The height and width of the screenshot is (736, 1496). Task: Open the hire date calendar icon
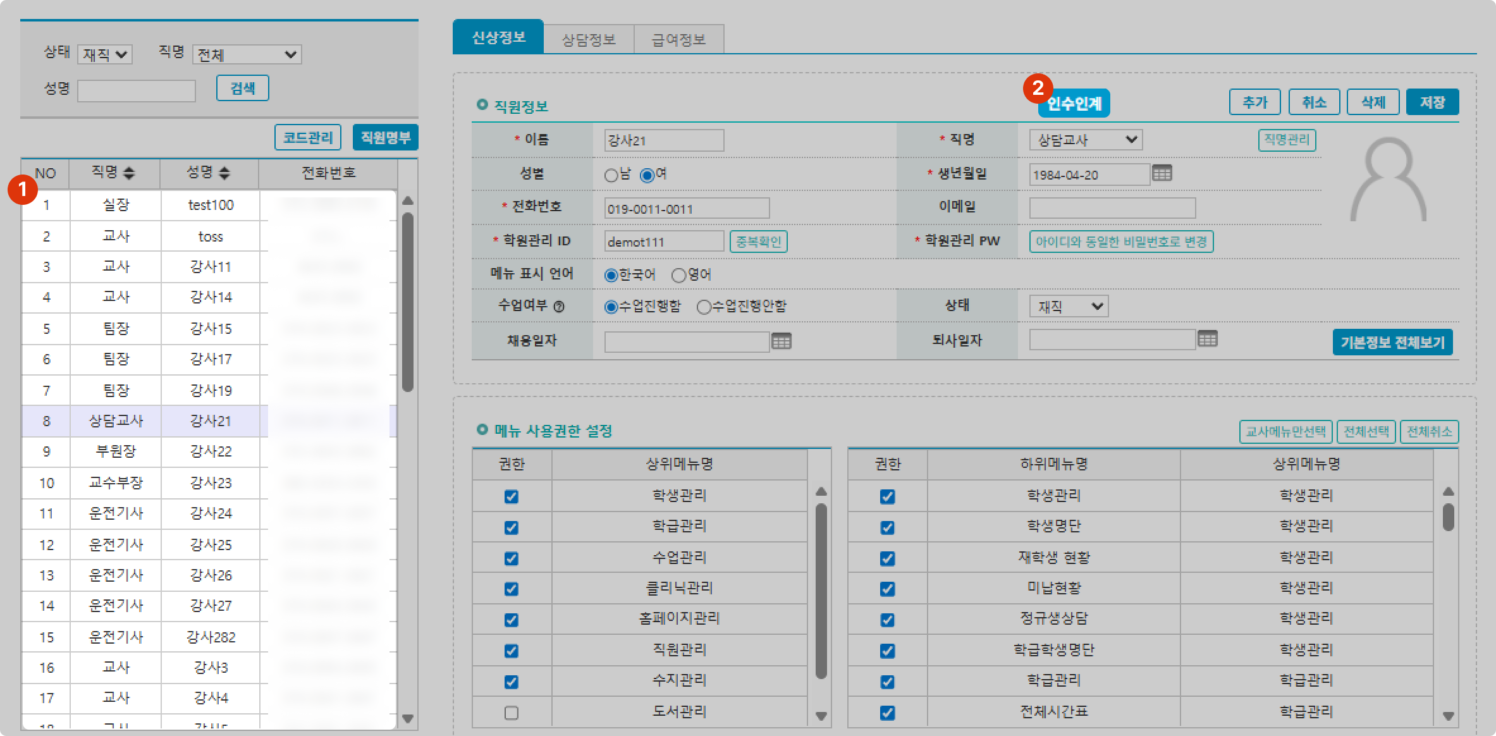[x=781, y=341]
